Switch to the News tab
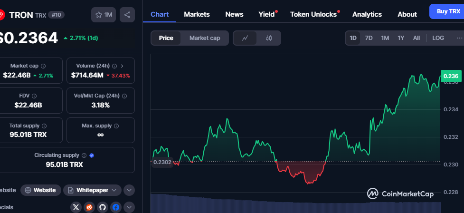Viewport: 464px width, 213px height. (234, 14)
